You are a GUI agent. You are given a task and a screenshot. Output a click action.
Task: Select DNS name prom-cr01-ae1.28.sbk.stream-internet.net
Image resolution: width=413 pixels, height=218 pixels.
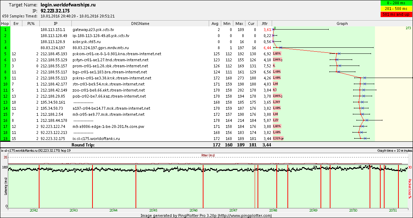click(110, 66)
